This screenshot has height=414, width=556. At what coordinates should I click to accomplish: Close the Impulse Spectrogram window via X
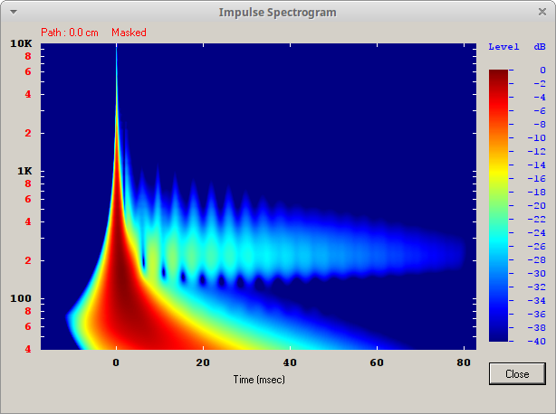[542, 12]
